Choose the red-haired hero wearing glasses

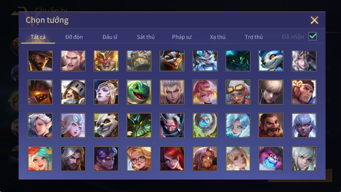172,159
